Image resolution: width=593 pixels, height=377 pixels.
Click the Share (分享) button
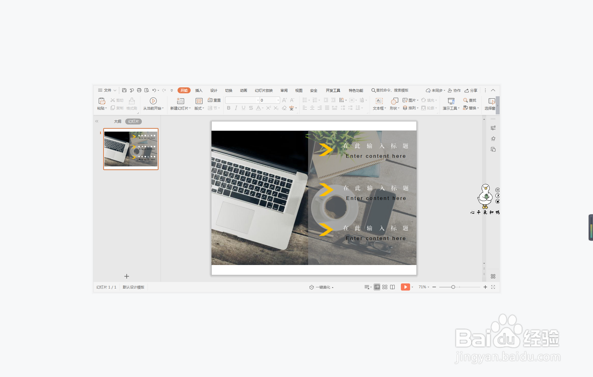tap(471, 90)
